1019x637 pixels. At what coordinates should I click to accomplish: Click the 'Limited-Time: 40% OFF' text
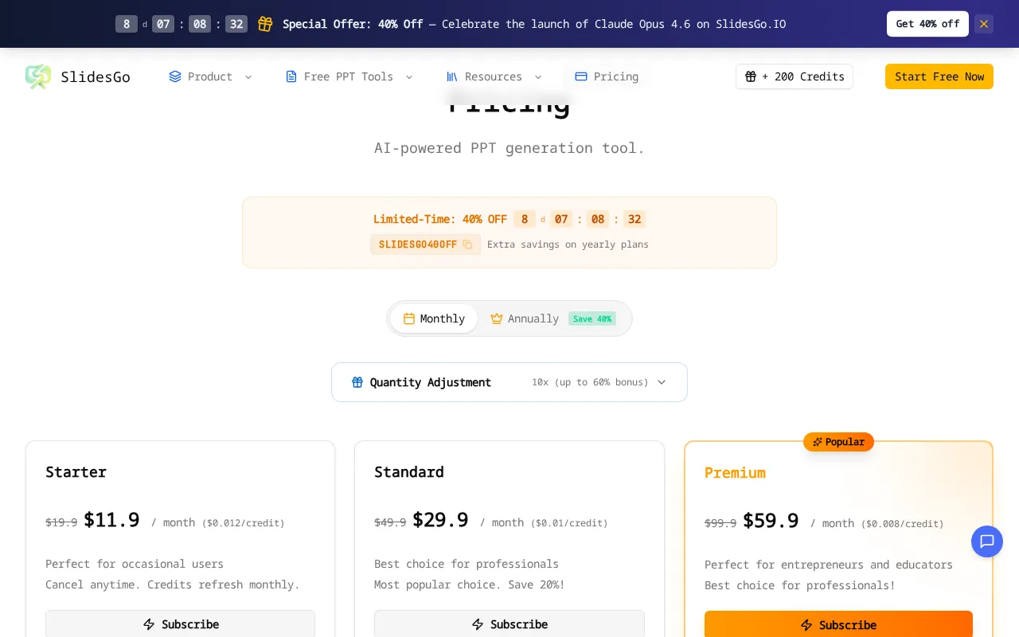(x=440, y=219)
